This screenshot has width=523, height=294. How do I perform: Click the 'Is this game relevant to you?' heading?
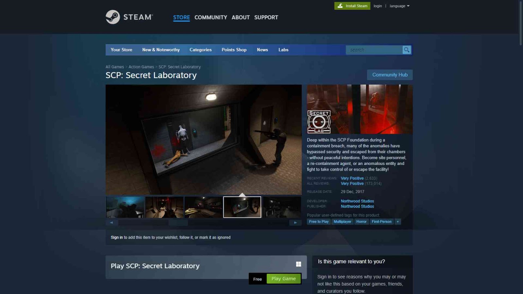[x=351, y=262]
